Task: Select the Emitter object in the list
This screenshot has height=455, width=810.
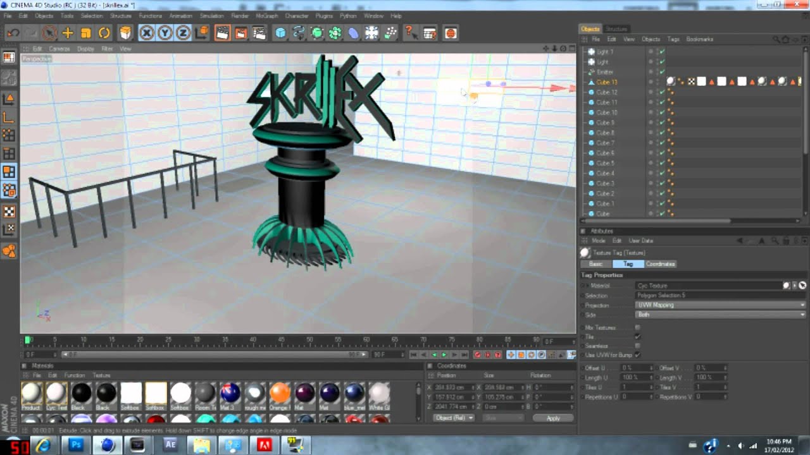Action: pyautogui.click(x=605, y=72)
